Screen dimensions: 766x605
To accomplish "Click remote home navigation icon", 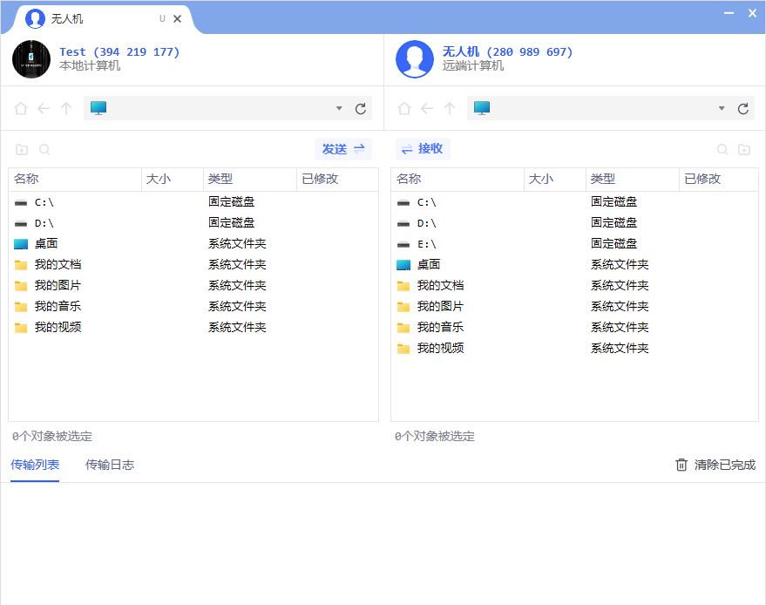I will pyautogui.click(x=404, y=108).
